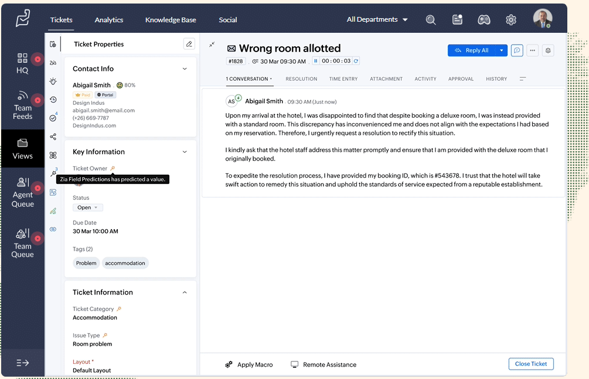Go to the Tickets tab
The image size is (589, 379).
tap(61, 20)
